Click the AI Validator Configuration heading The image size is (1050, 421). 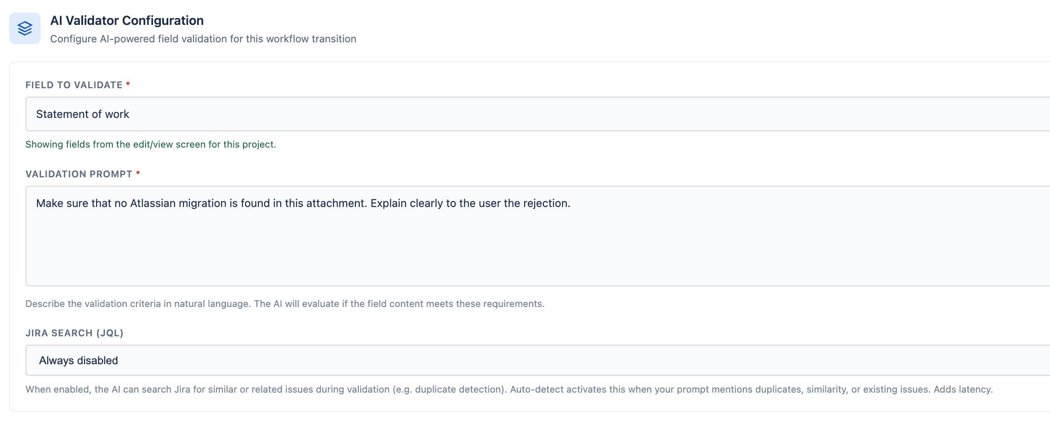(127, 20)
